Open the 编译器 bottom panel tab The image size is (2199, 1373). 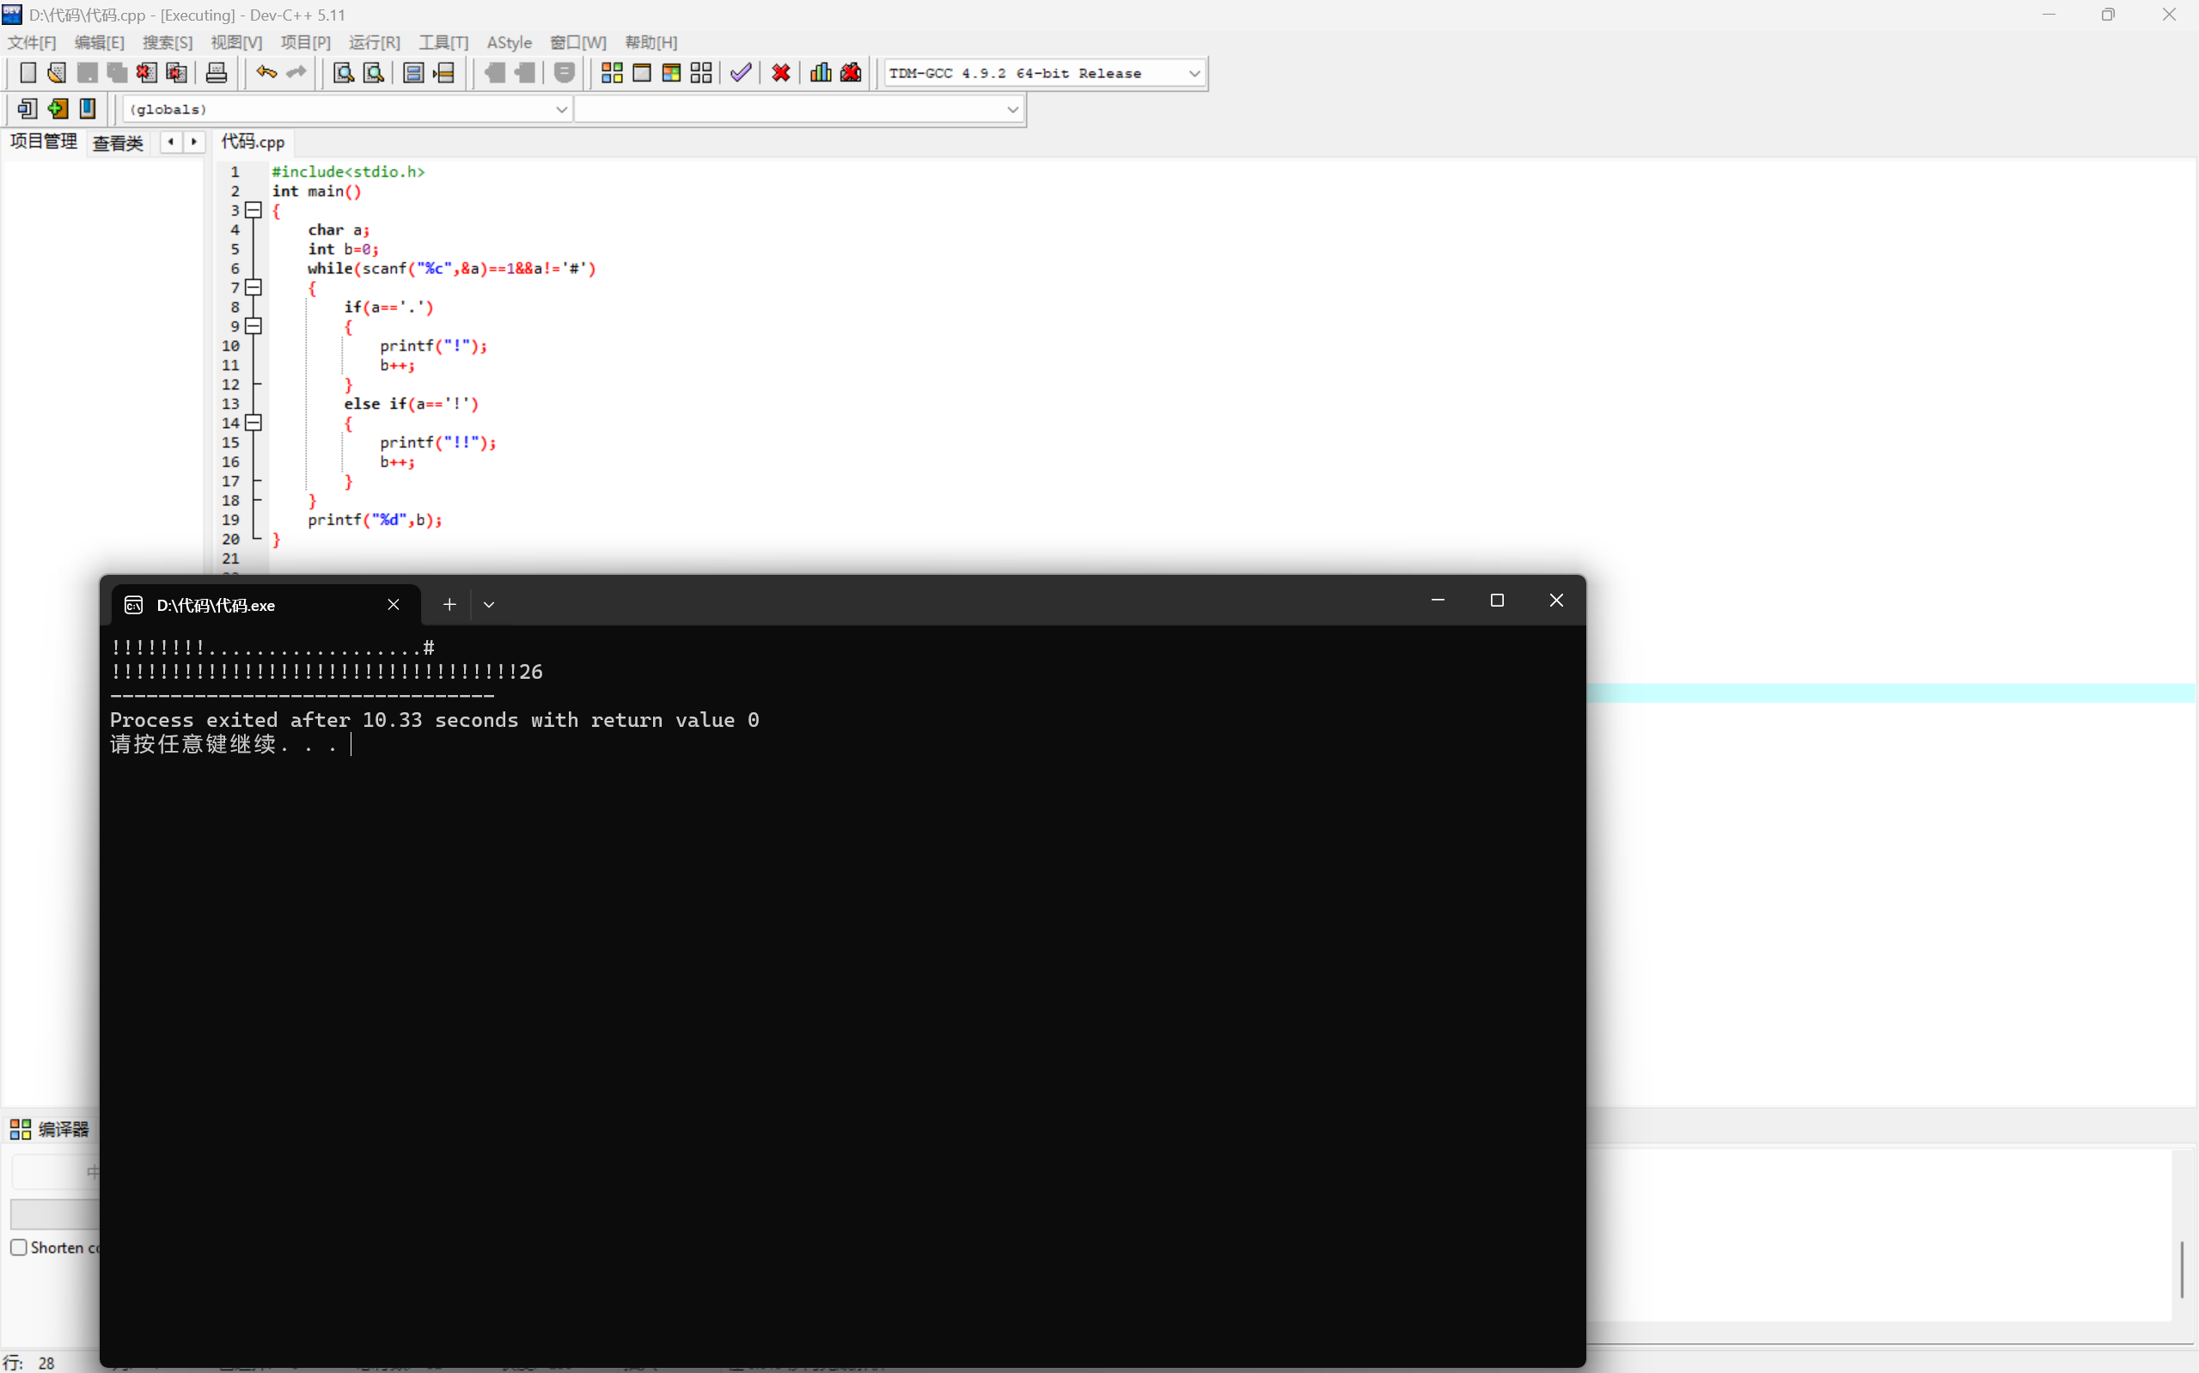pos(50,1129)
